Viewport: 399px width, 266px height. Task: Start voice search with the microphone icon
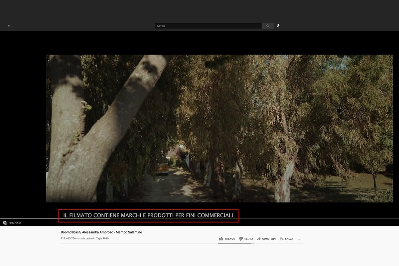(278, 26)
